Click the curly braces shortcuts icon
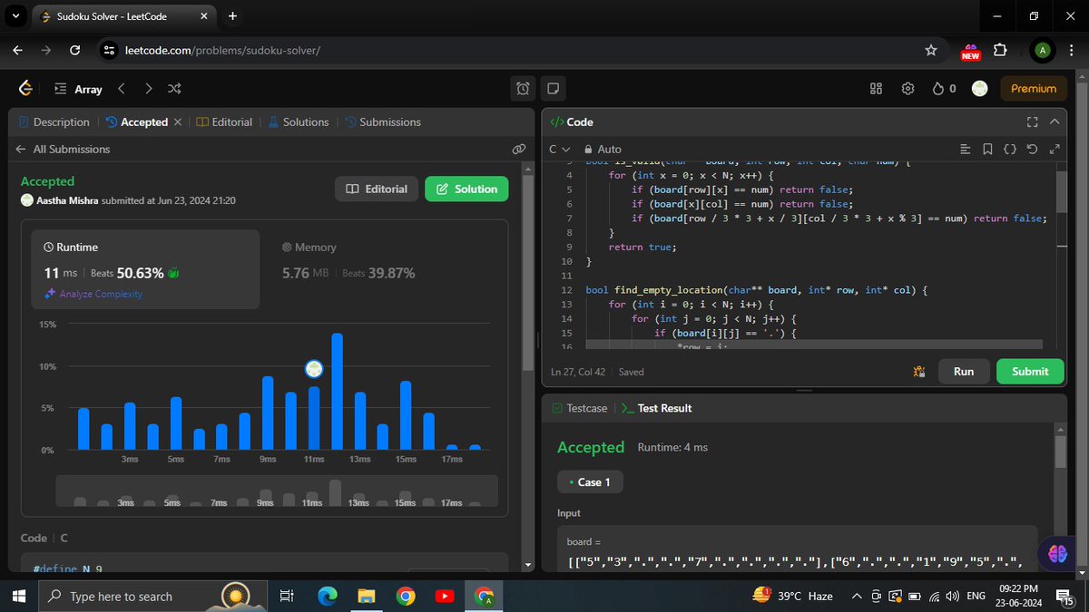This screenshot has height=612, width=1089. [1009, 149]
